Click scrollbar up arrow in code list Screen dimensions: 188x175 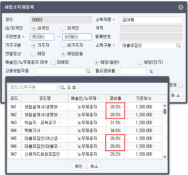(165, 105)
